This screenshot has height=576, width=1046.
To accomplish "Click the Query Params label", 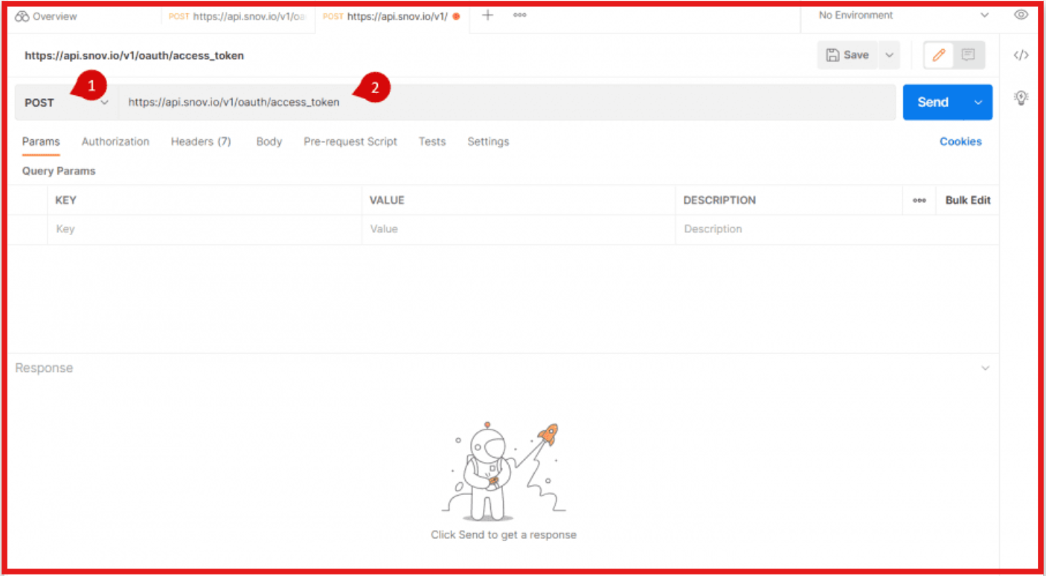I will pos(59,171).
